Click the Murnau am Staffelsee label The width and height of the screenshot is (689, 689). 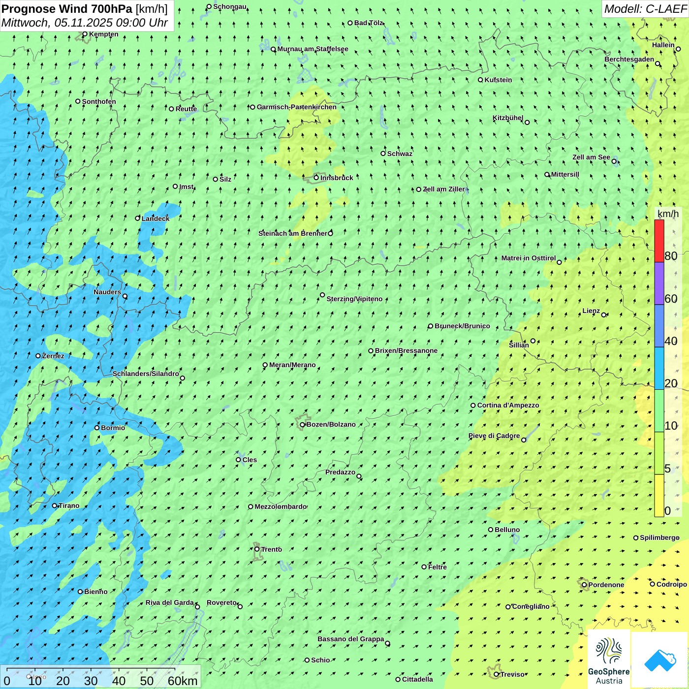point(313,49)
